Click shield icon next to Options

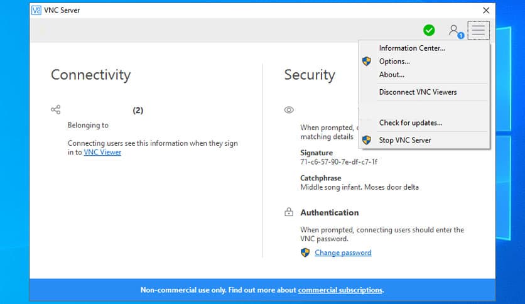click(367, 62)
